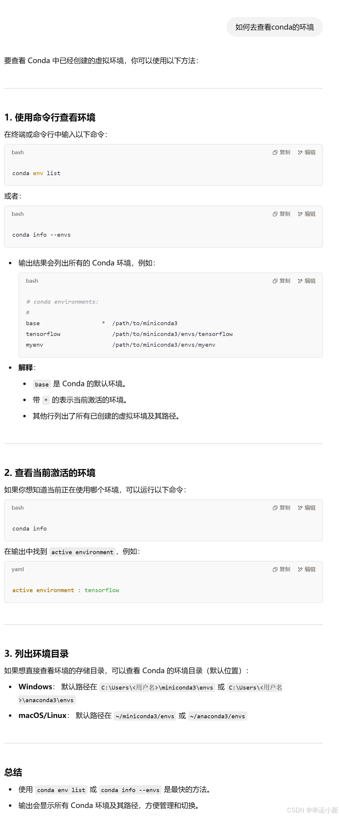
Task: Click heading '3. 列出环境目录'
Action: click(36, 654)
